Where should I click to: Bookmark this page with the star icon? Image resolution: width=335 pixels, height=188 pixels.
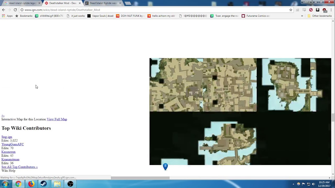coord(291,10)
